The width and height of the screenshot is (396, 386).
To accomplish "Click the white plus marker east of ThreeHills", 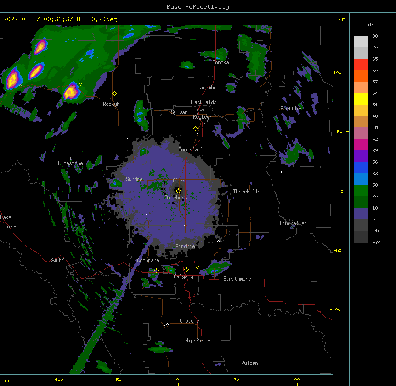I will tap(281, 172).
